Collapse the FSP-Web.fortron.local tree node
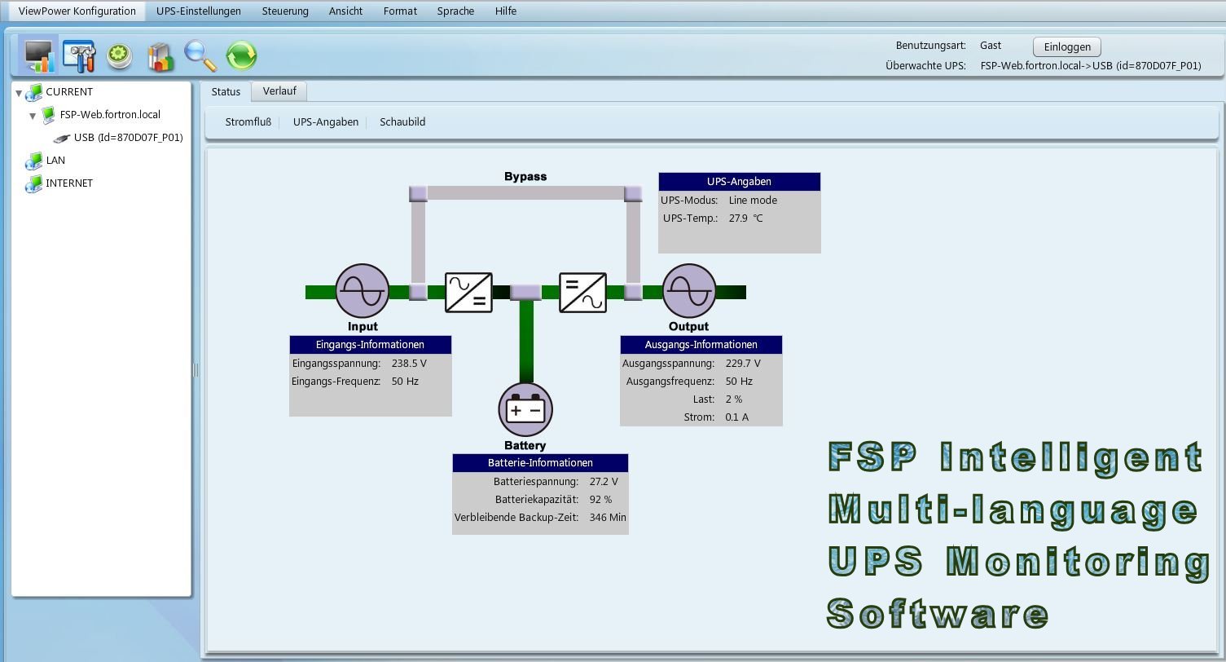The width and height of the screenshot is (1226, 662). tap(33, 116)
